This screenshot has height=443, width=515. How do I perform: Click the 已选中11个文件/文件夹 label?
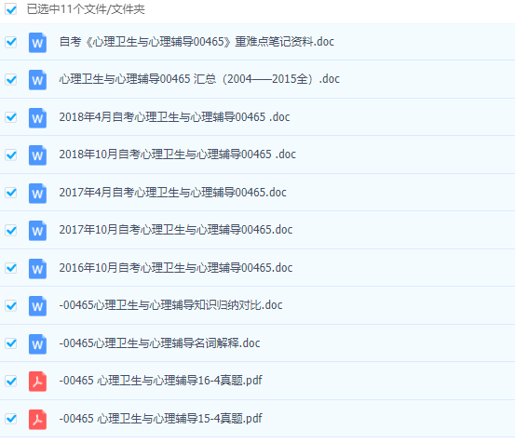(86, 9)
